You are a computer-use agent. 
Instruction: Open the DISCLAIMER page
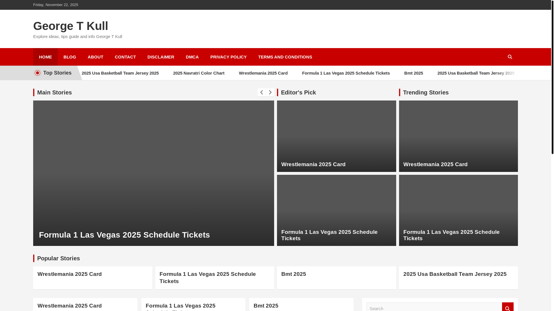coord(161,57)
